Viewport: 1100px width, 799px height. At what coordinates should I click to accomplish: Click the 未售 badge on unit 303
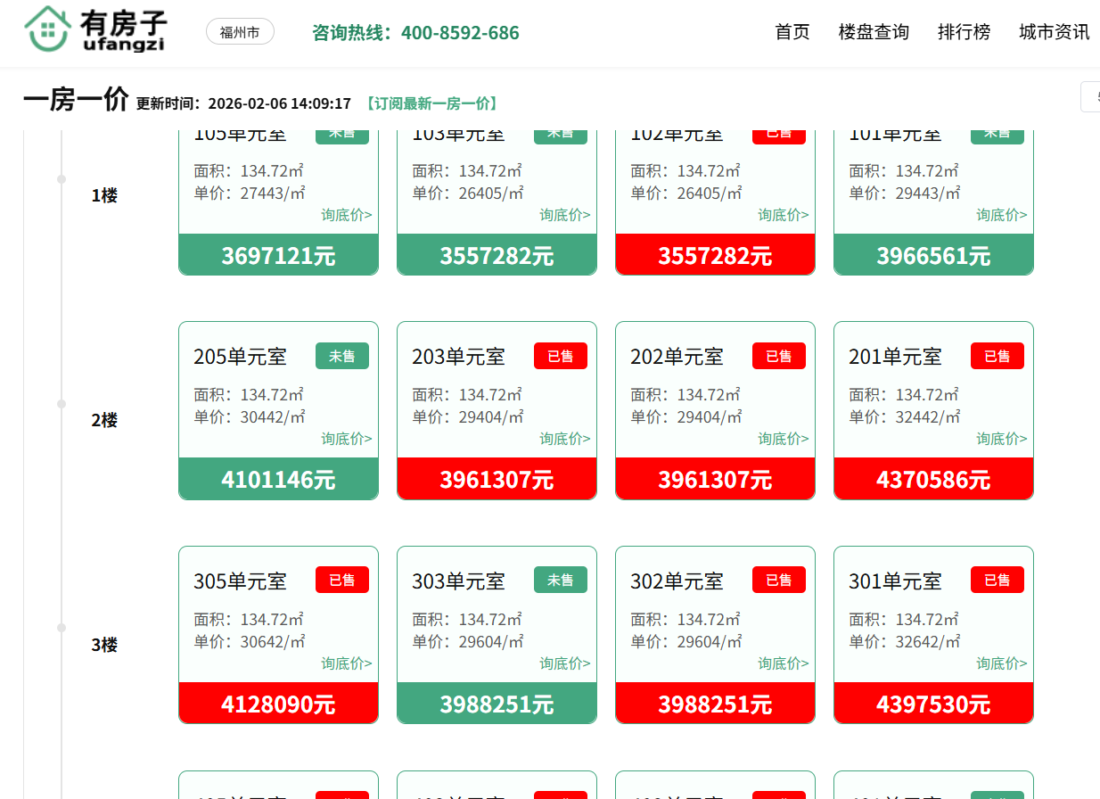(x=560, y=581)
